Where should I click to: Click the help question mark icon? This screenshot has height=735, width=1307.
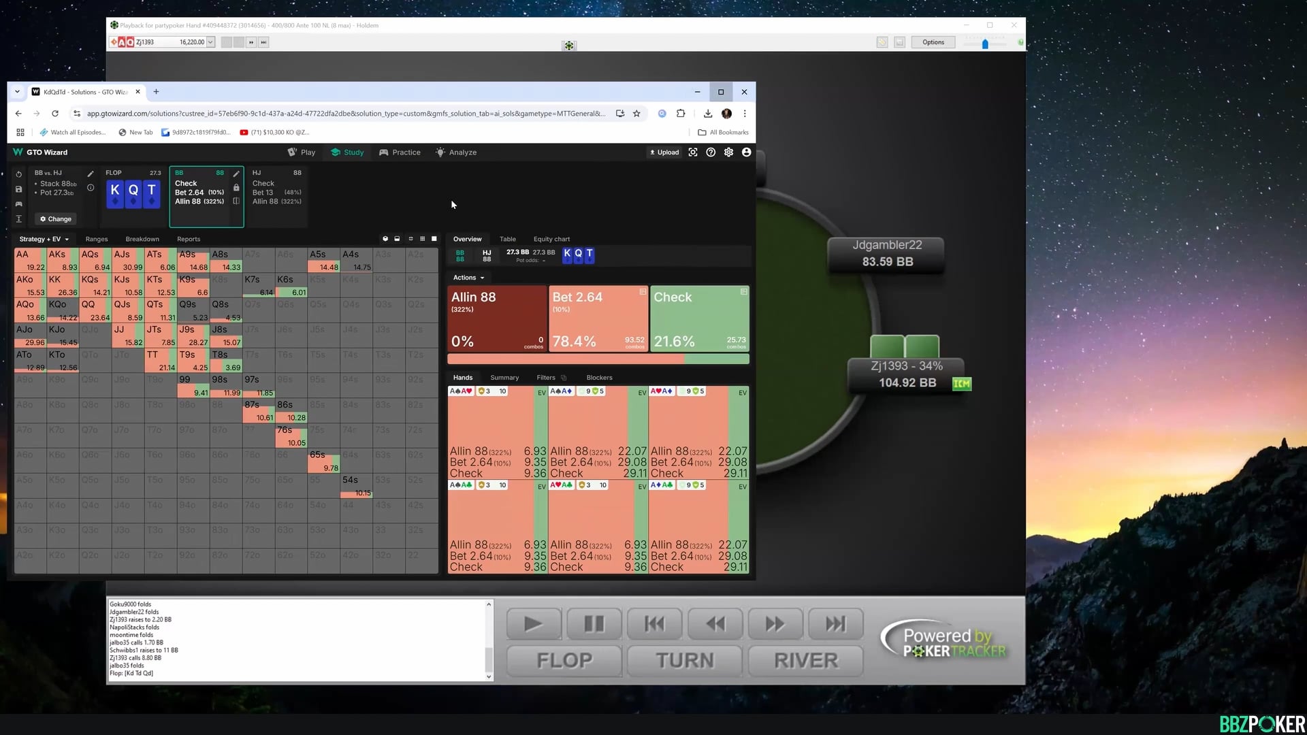[711, 152]
